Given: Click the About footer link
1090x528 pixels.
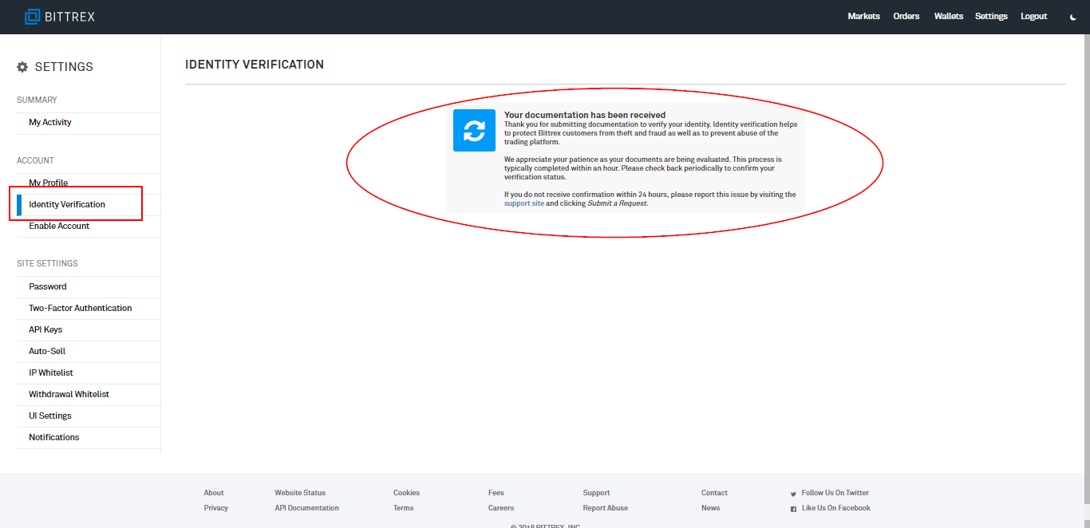Looking at the screenshot, I should click(214, 493).
